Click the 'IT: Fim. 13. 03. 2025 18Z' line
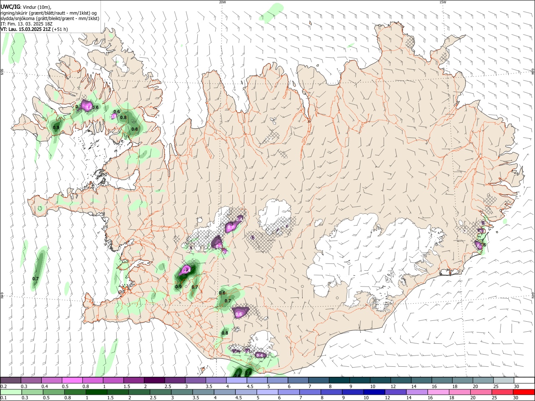The height and width of the screenshot is (401, 535). (x=26, y=24)
